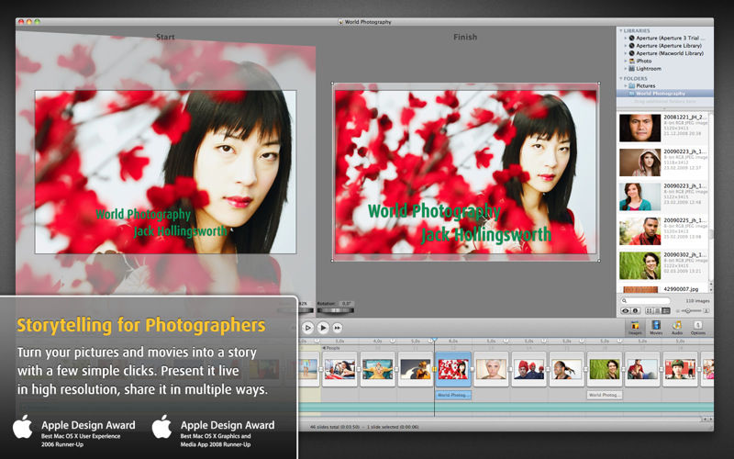Select the soldier in red beret slide
The image size is (734, 459).
(x=680, y=370)
